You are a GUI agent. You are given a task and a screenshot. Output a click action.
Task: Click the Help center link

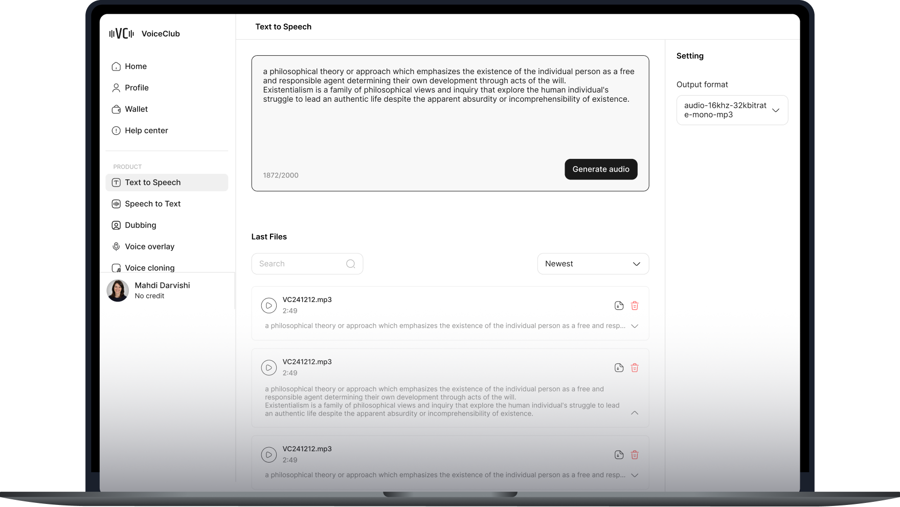pyautogui.click(x=146, y=131)
